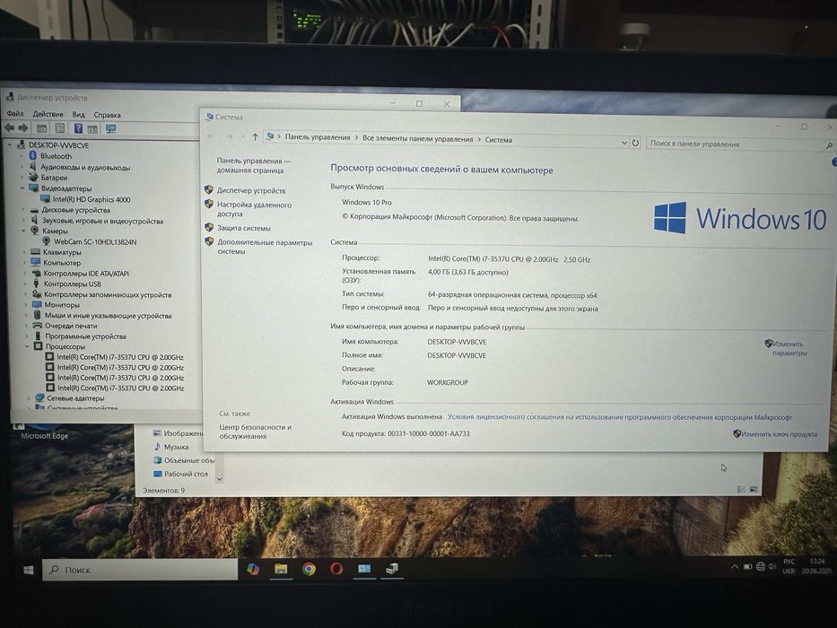
Task: Open Copilot from taskbar
Action: [253, 569]
